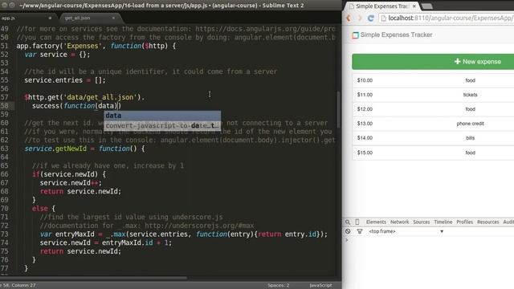Click the Simple Expenses Tracker title link
514x289 pixels.
(396, 35)
